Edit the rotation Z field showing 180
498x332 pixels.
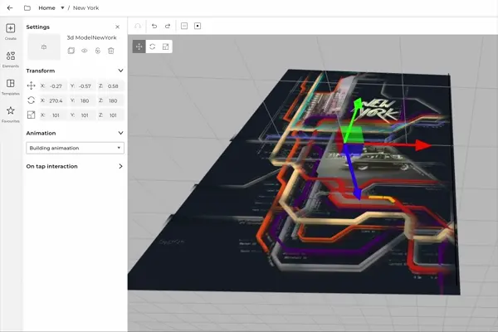click(110, 100)
